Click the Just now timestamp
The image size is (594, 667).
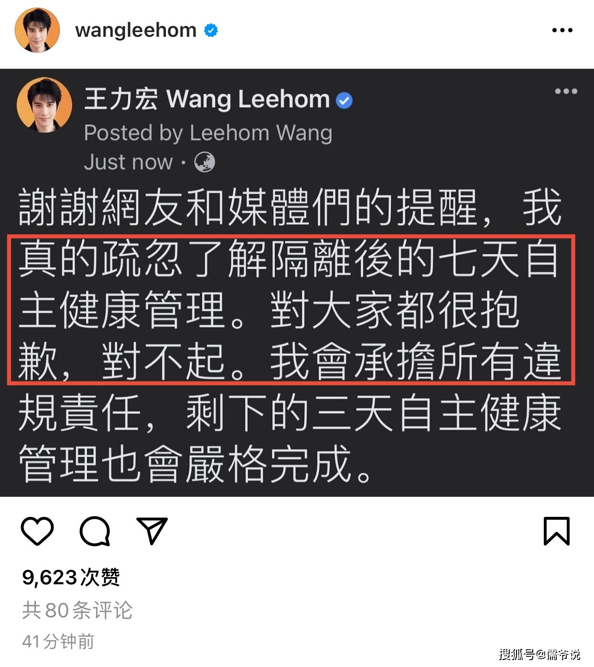(x=128, y=162)
